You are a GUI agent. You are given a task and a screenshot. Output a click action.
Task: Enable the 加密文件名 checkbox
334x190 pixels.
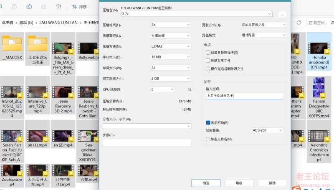click(x=208, y=139)
